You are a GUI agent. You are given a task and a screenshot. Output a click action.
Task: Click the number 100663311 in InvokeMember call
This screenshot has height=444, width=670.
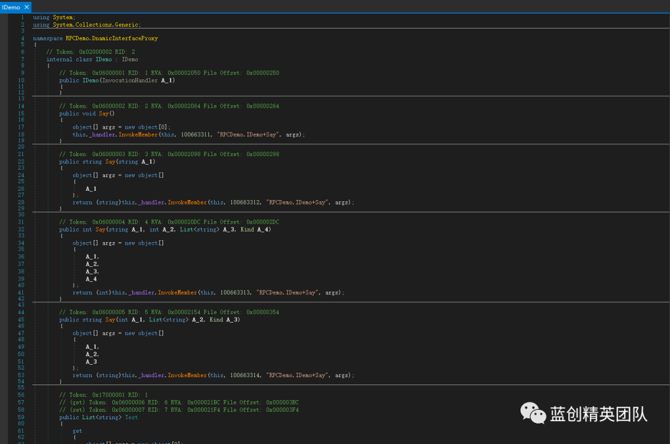click(x=195, y=134)
